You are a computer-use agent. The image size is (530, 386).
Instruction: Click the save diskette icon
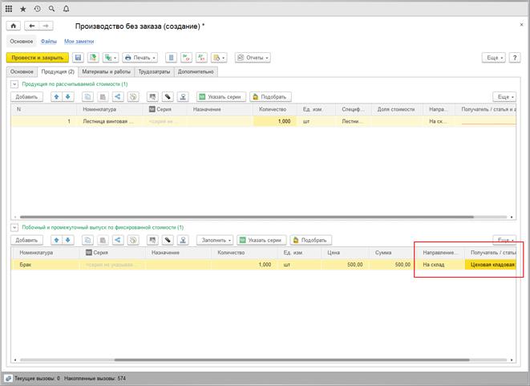[78, 58]
